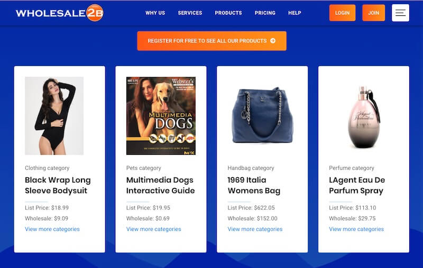Click the Handbag category label

click(251, 168)
